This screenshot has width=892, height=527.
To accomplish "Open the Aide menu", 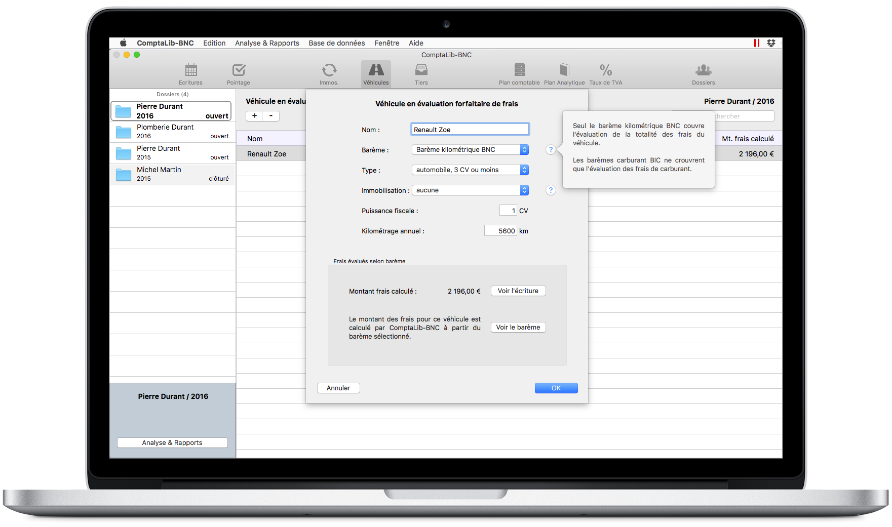I will 416,43.
